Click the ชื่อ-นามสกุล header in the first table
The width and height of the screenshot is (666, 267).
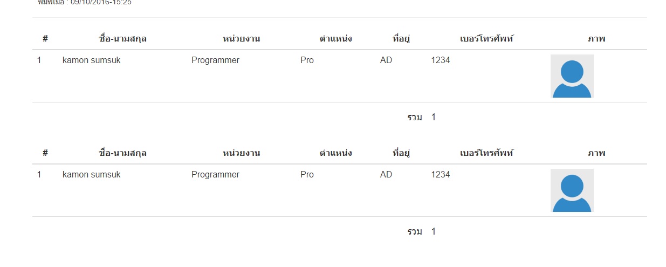(123, 39)
